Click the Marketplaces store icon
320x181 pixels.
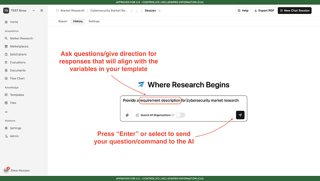pyautogui.click(x=6, y=46)
